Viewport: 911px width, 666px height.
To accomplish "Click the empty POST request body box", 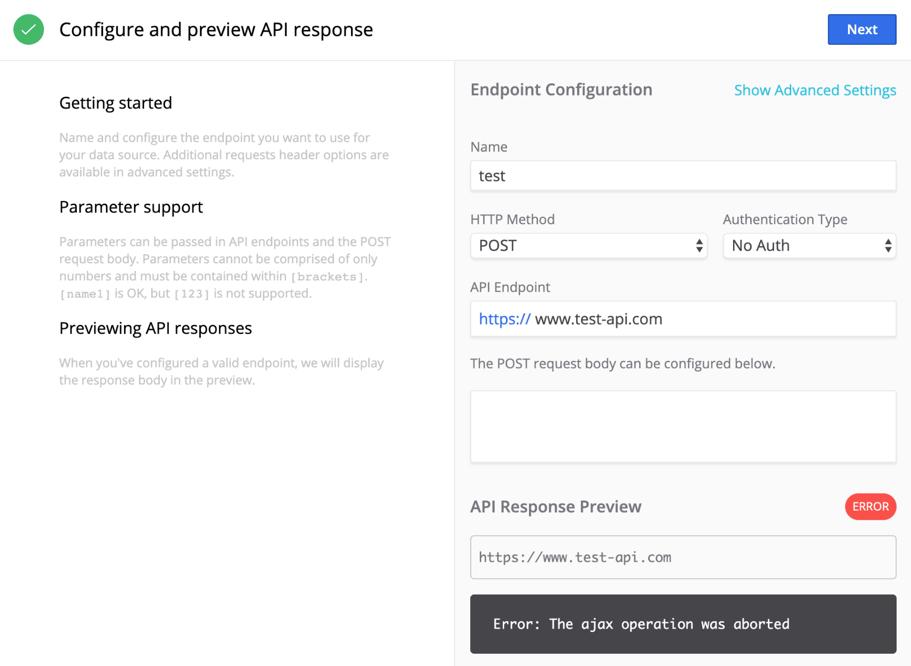I will tap(683, 426).
